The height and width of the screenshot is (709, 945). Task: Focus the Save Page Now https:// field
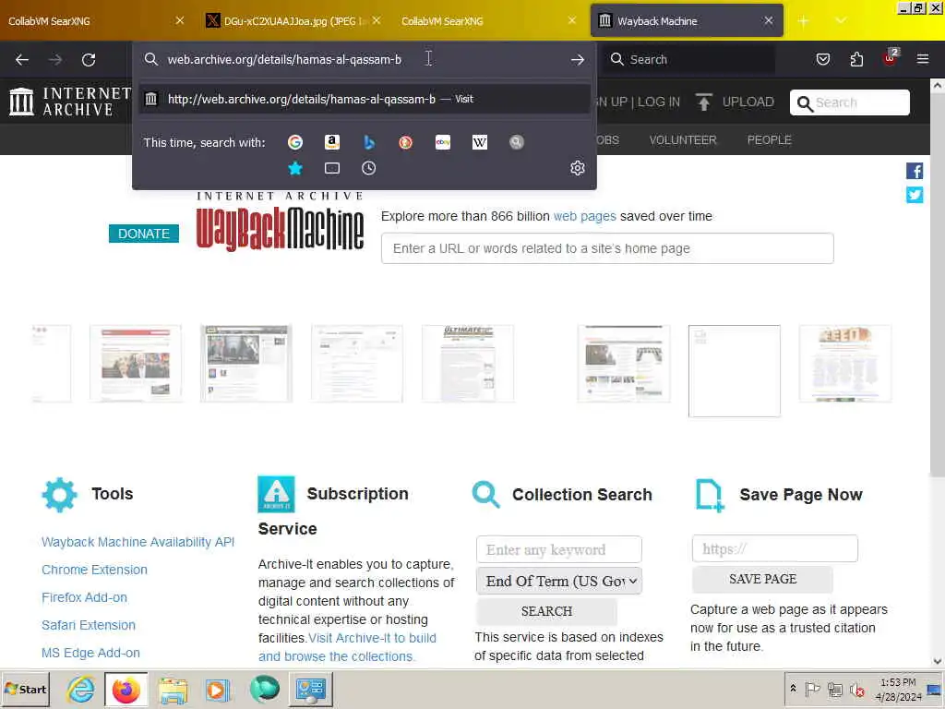coord(775,548)
